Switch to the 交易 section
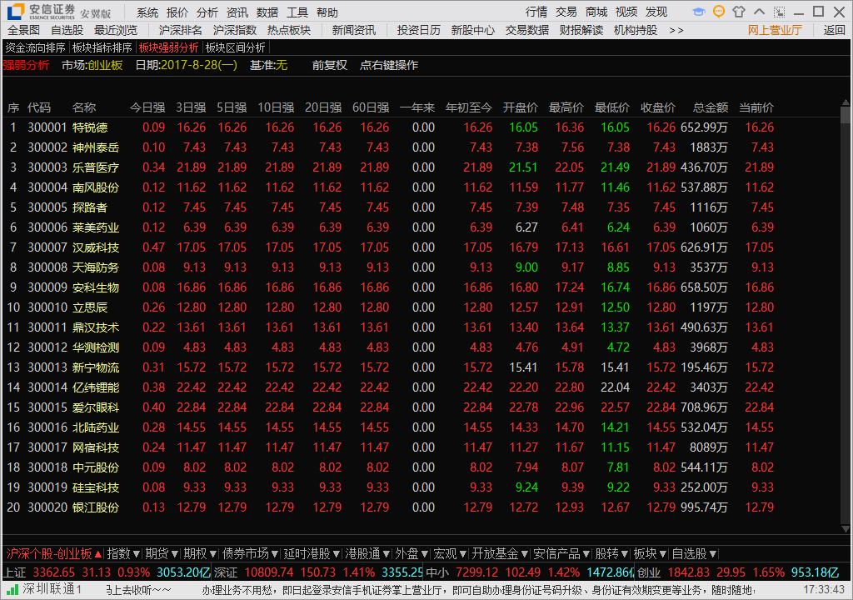The width and height of the screenshot is (853, 600). point(566,12)
